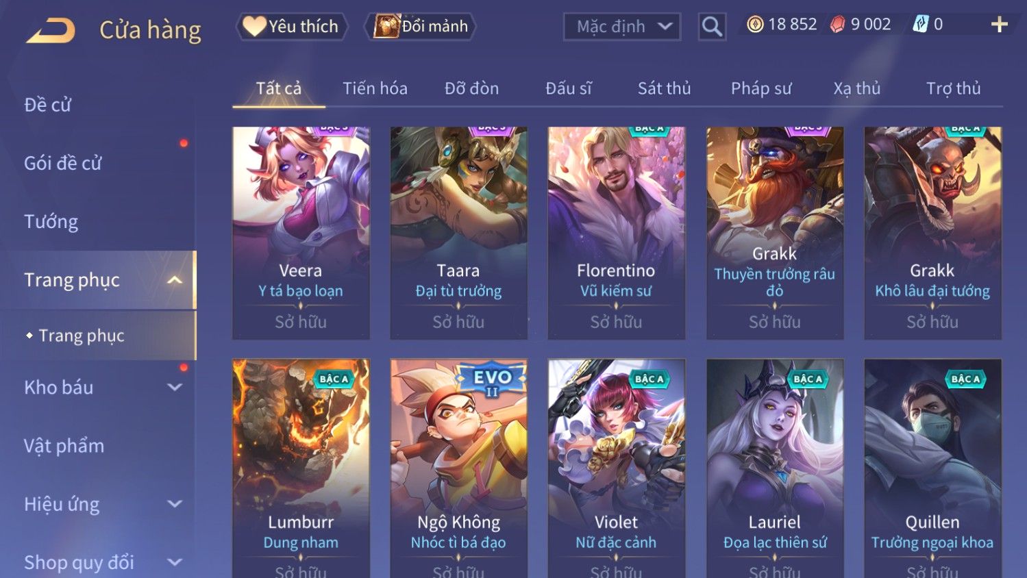The height and width of the screenshot is (578, 1027).
Task: Tap the blue voucher currency icon
Action: [x=920, y=25]
